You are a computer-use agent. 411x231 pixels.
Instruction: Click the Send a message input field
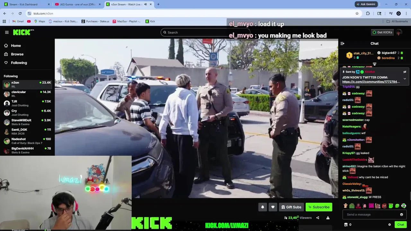374,215
